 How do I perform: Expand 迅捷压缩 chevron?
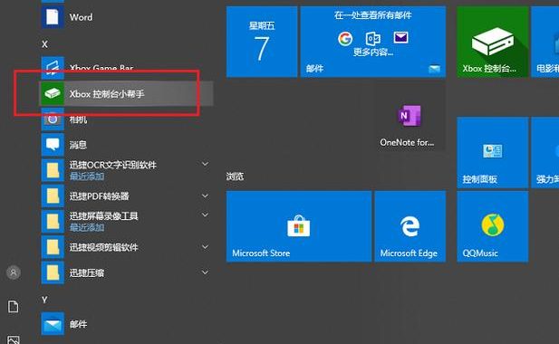[205, 272]
